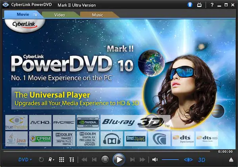Click the TrueTheater feature badge

click(16, 122)
